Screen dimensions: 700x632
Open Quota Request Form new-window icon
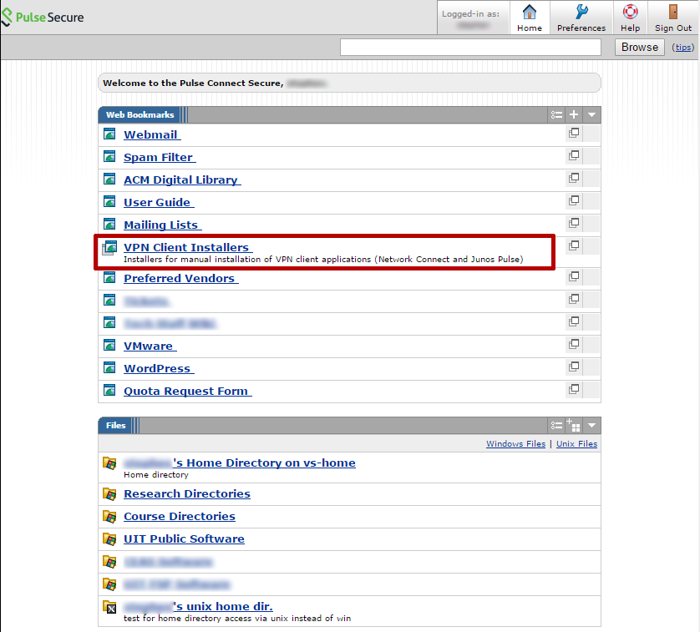[x=574, y=389]
